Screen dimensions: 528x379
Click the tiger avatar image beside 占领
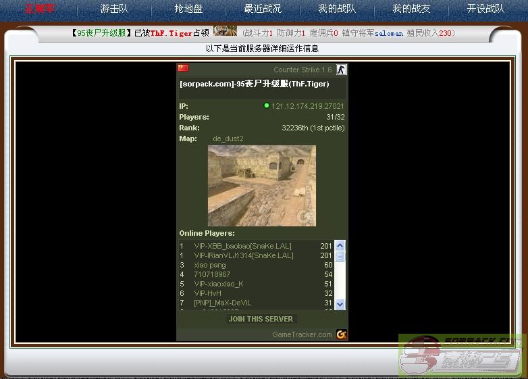(225, 32)
